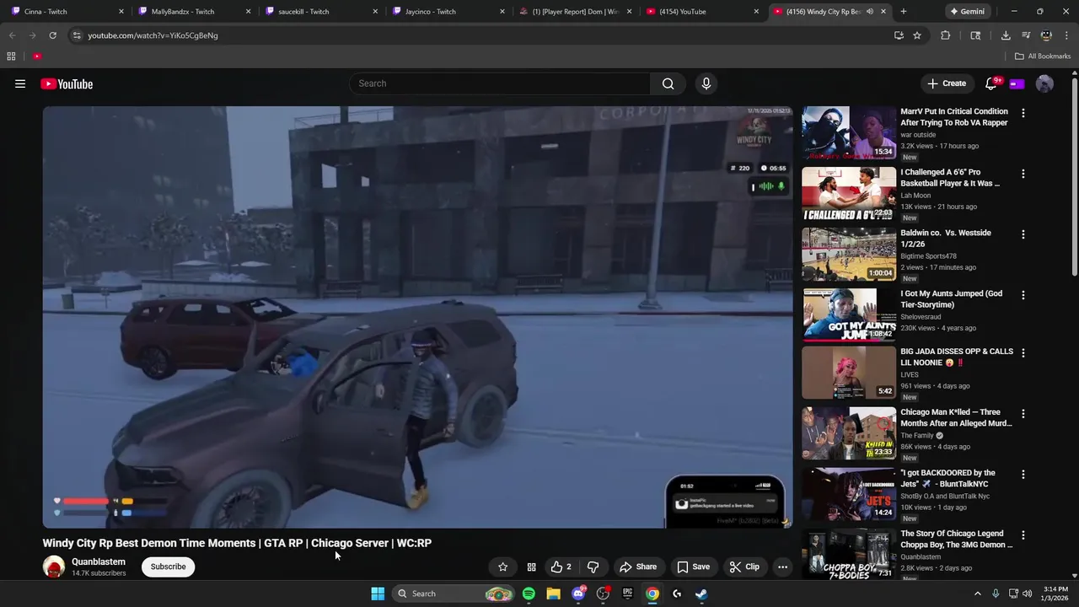Open the Windows Start menu
This screenshot has width=1079, height=607.
378,594
